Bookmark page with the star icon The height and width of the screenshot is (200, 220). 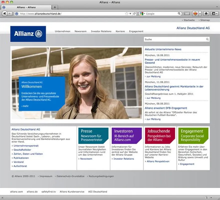(126, 14)
